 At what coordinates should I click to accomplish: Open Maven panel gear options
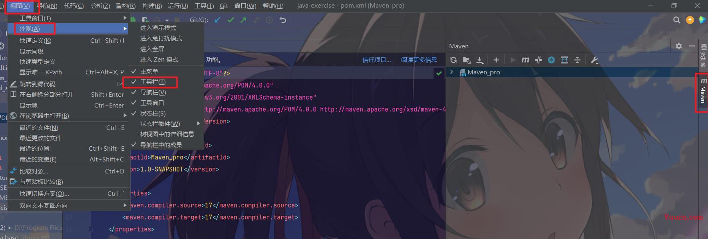point(679,46)
